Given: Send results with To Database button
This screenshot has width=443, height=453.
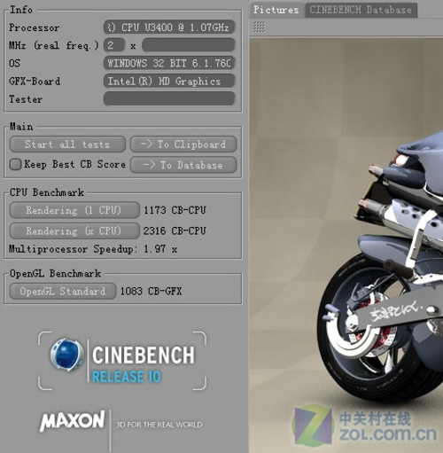Looking at the screenshot, I should [x=183, y=165].
